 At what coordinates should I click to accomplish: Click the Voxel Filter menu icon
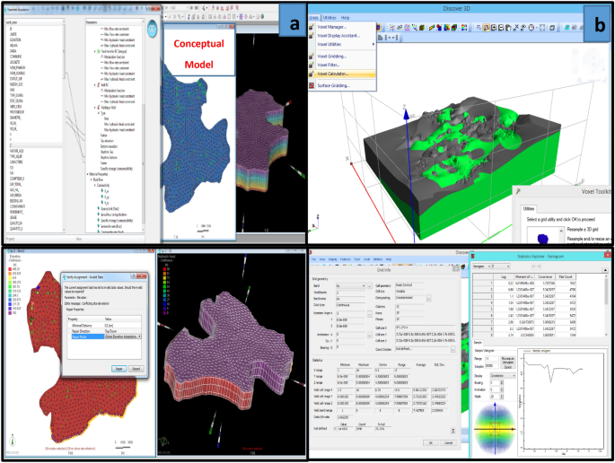[x=313, y=65]
